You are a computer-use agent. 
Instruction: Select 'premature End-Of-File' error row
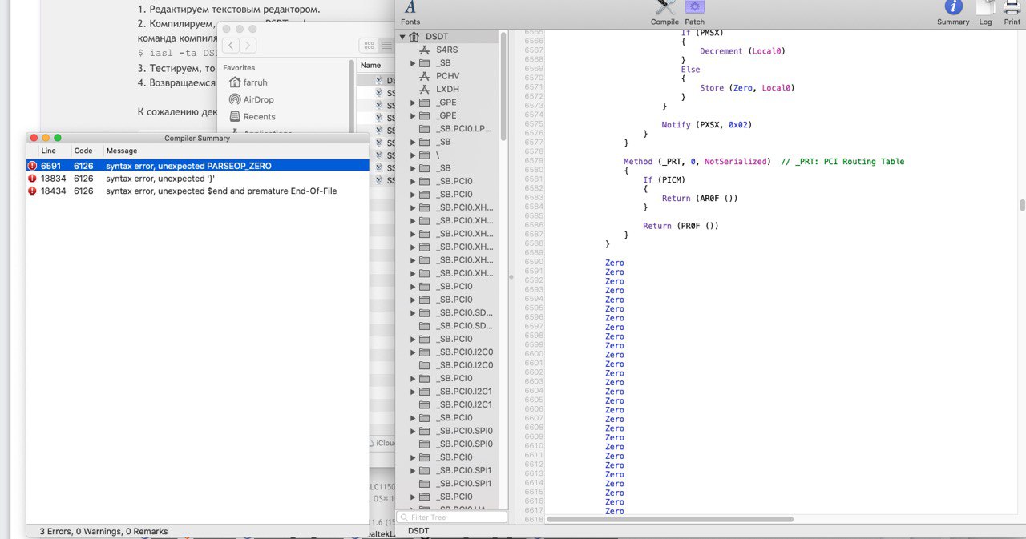pyautogui.click(x=197, y=191)
